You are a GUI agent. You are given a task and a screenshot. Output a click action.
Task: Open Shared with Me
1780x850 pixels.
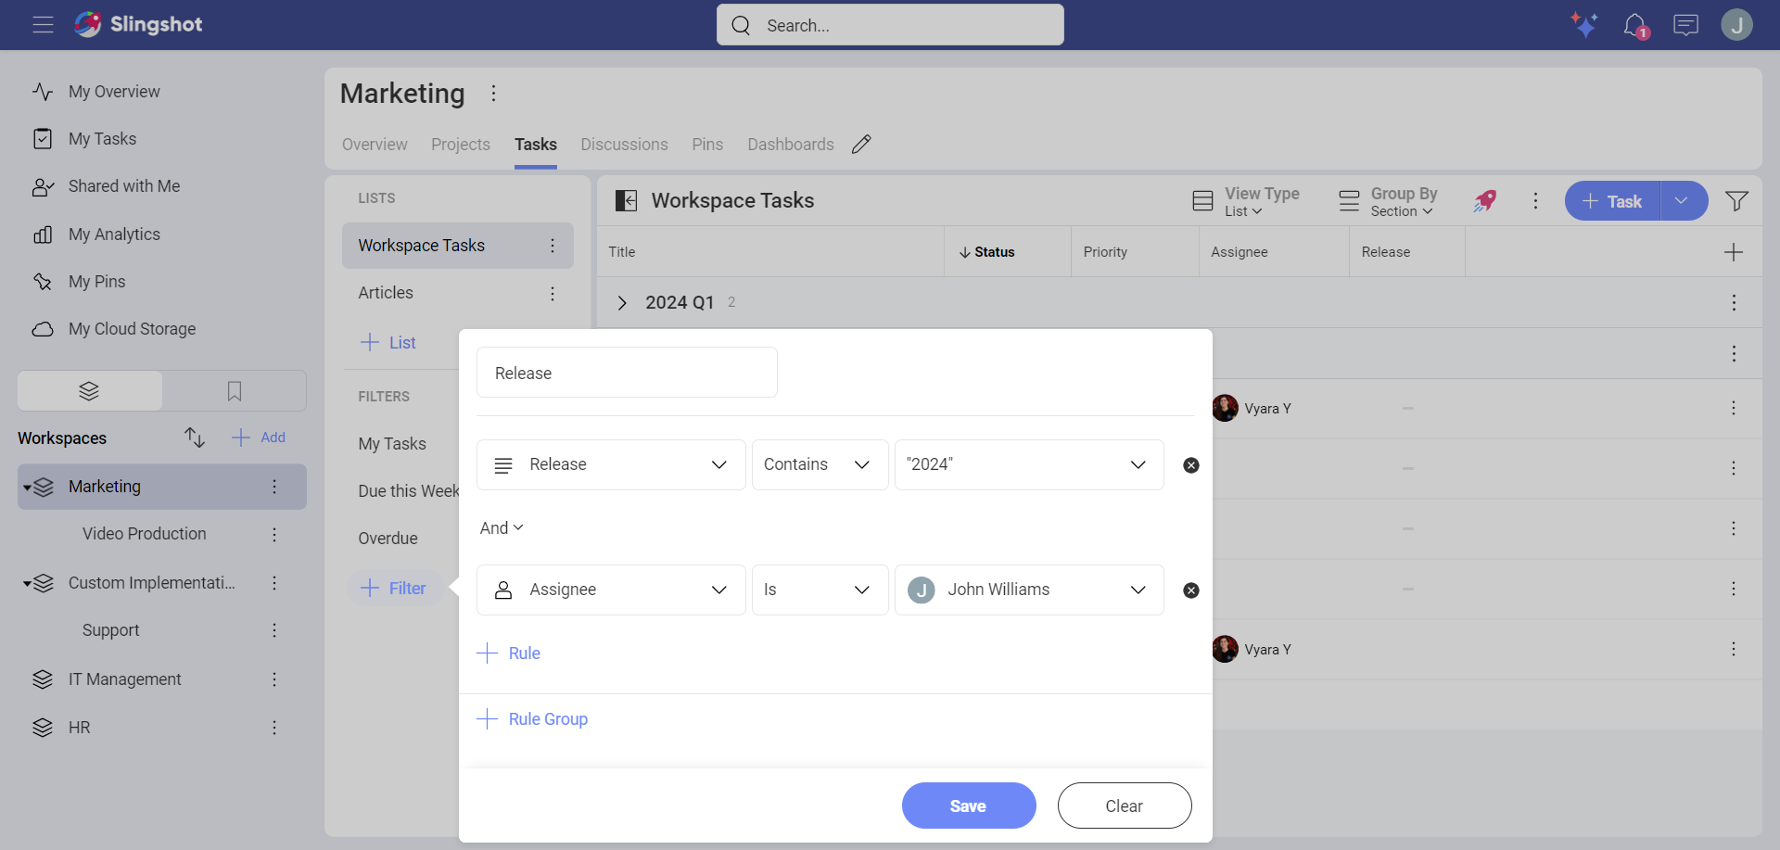pyautogui.click(x=124, y=186)
